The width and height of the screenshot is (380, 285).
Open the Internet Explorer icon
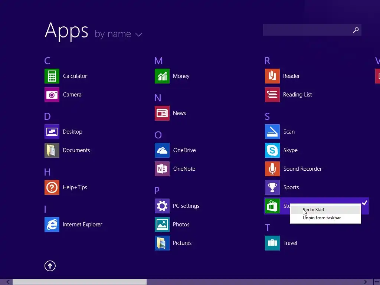pos(52,225)
